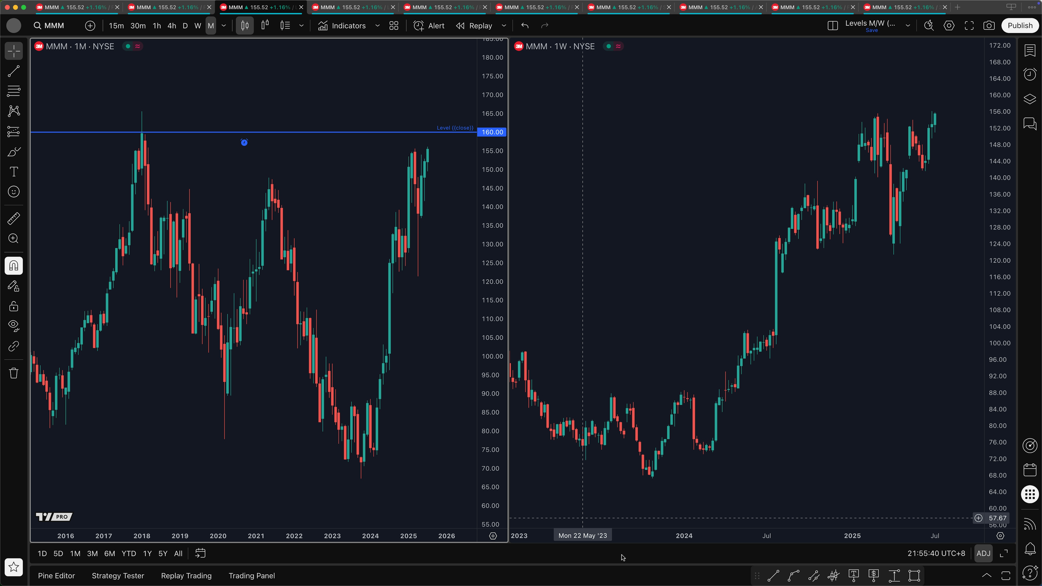Screen dimensions: 1042x586
Task: Show All data range
Action: pyautogui.click(x=178, y=554)
